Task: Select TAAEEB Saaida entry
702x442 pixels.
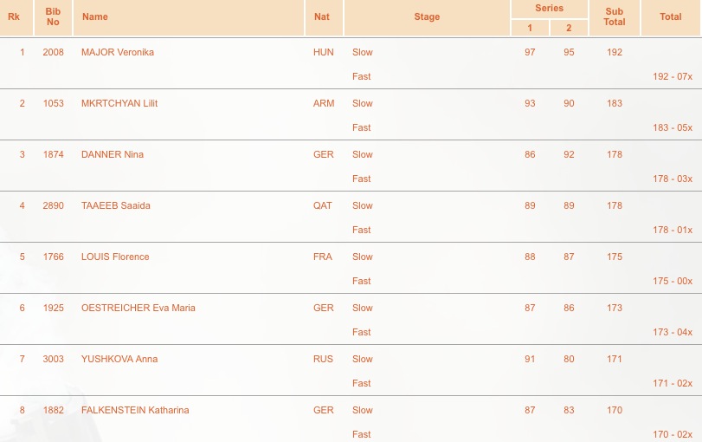Action: (x=115, y=205)
